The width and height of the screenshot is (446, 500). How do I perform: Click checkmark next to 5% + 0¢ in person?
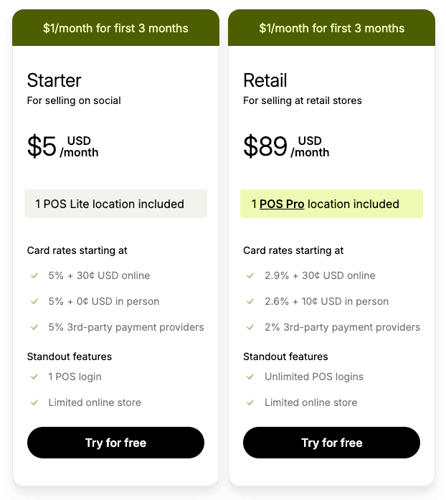(34, 301)
